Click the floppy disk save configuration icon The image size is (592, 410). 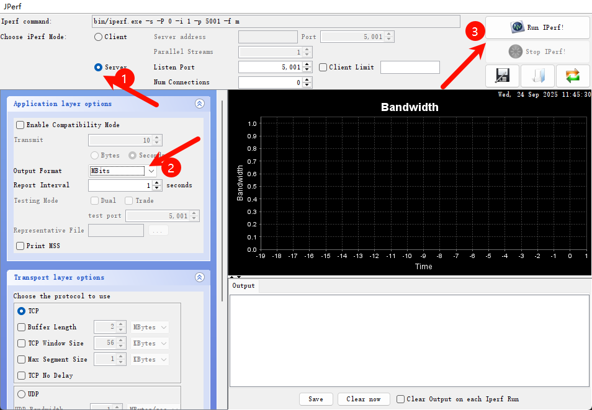(x=502, y=76)
